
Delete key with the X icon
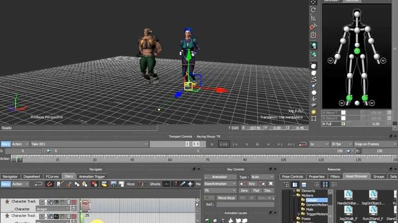pos(271,184)
